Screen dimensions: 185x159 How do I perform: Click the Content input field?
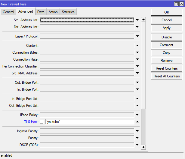click(x=87, y=45)
